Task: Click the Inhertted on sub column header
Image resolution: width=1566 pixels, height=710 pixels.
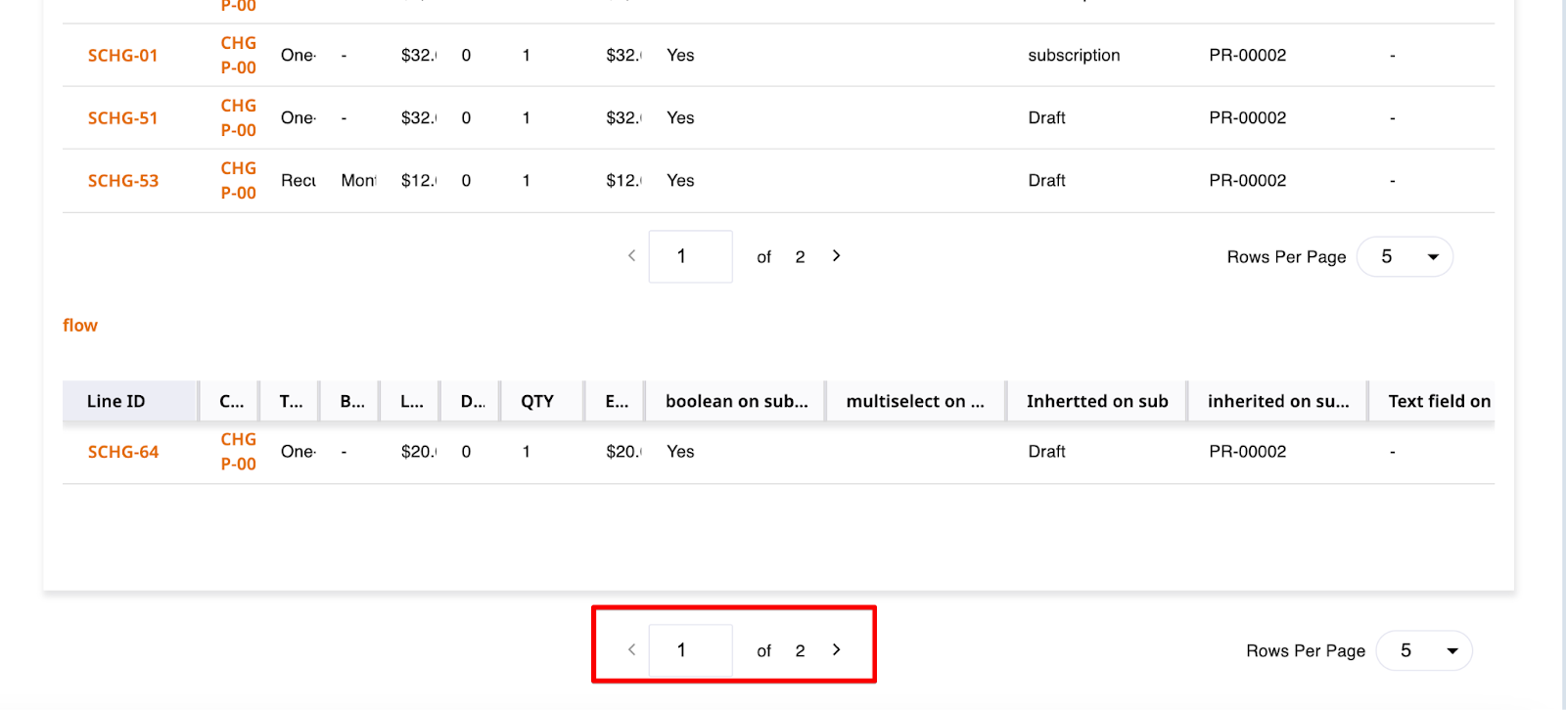Action: 1097,401
